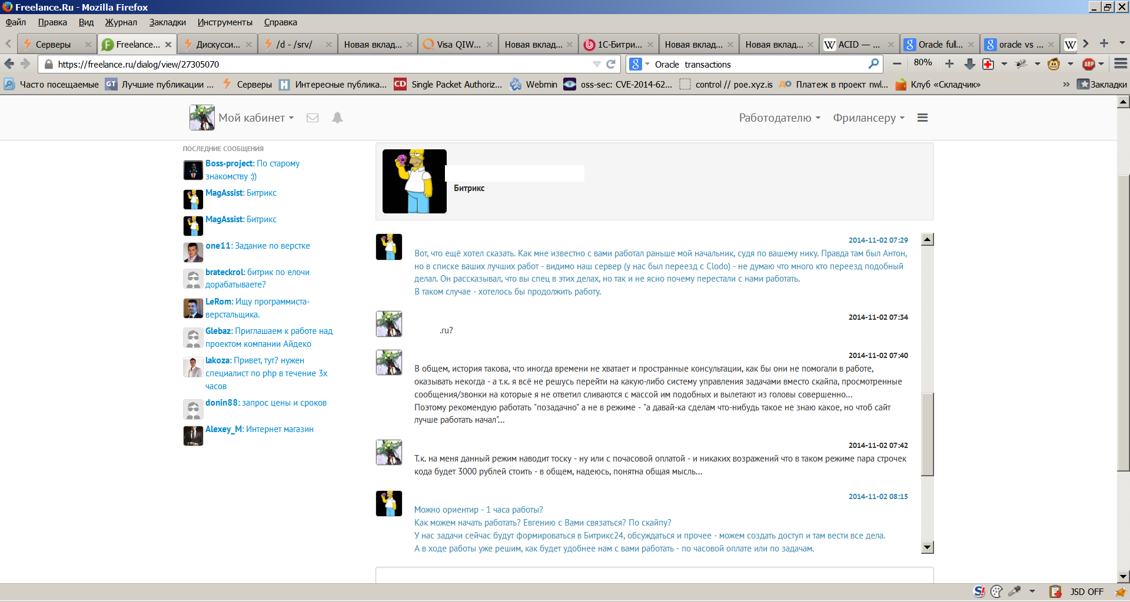This screenshot has width=1130, height=602.
Task: Expand the Фрилансеру dropdown menu
Action: (869, 118)
